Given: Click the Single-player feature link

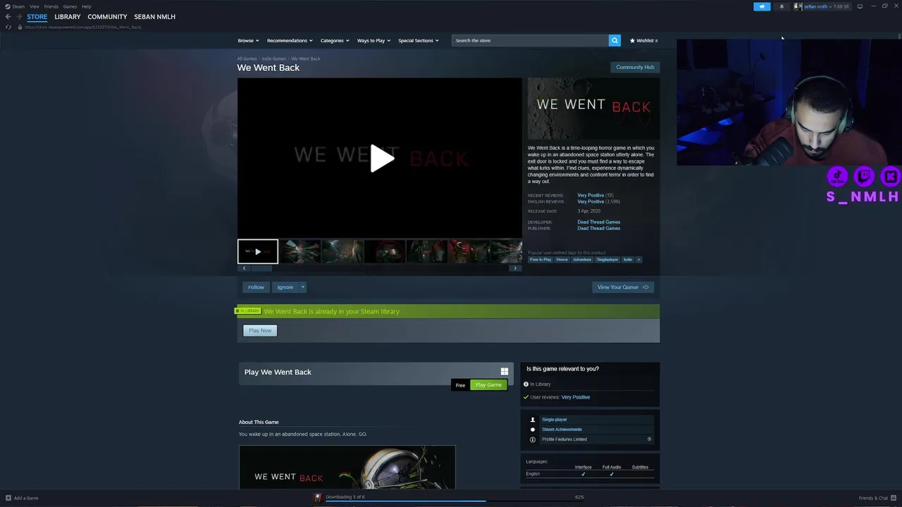Looking at the screenshot, I should [x=555, y=420].
